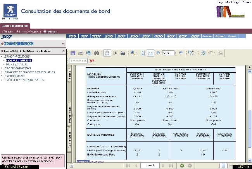Go to next page of PDF
The image size is (252, 169).
coord(164,166)
